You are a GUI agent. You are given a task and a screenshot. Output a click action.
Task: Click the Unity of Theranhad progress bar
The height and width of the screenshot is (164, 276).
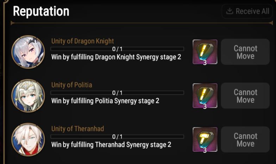click(x=117, y=137)
